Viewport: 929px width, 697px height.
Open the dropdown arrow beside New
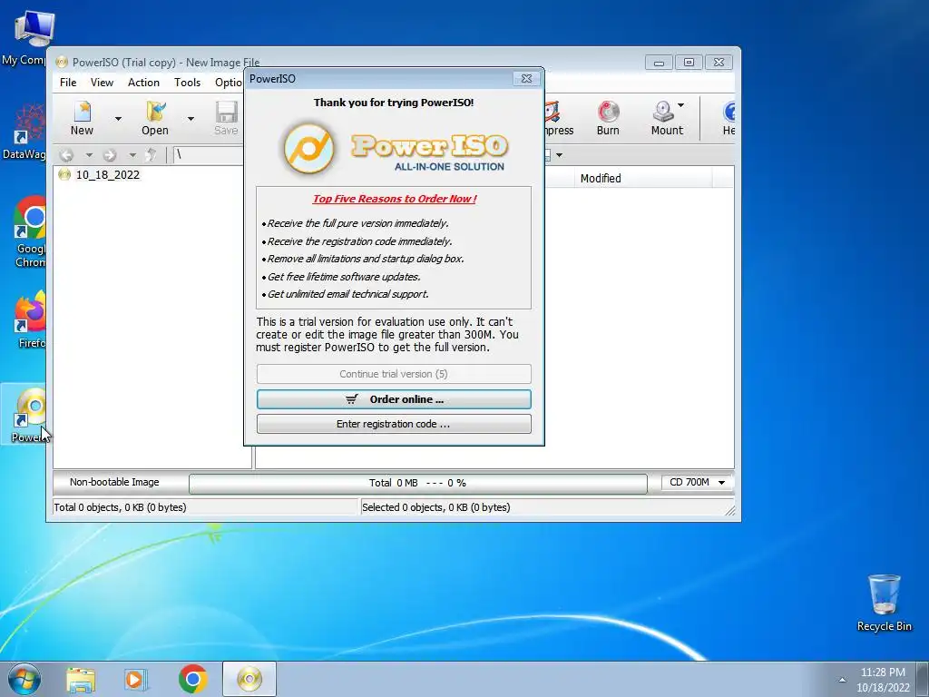coord(118,119)
